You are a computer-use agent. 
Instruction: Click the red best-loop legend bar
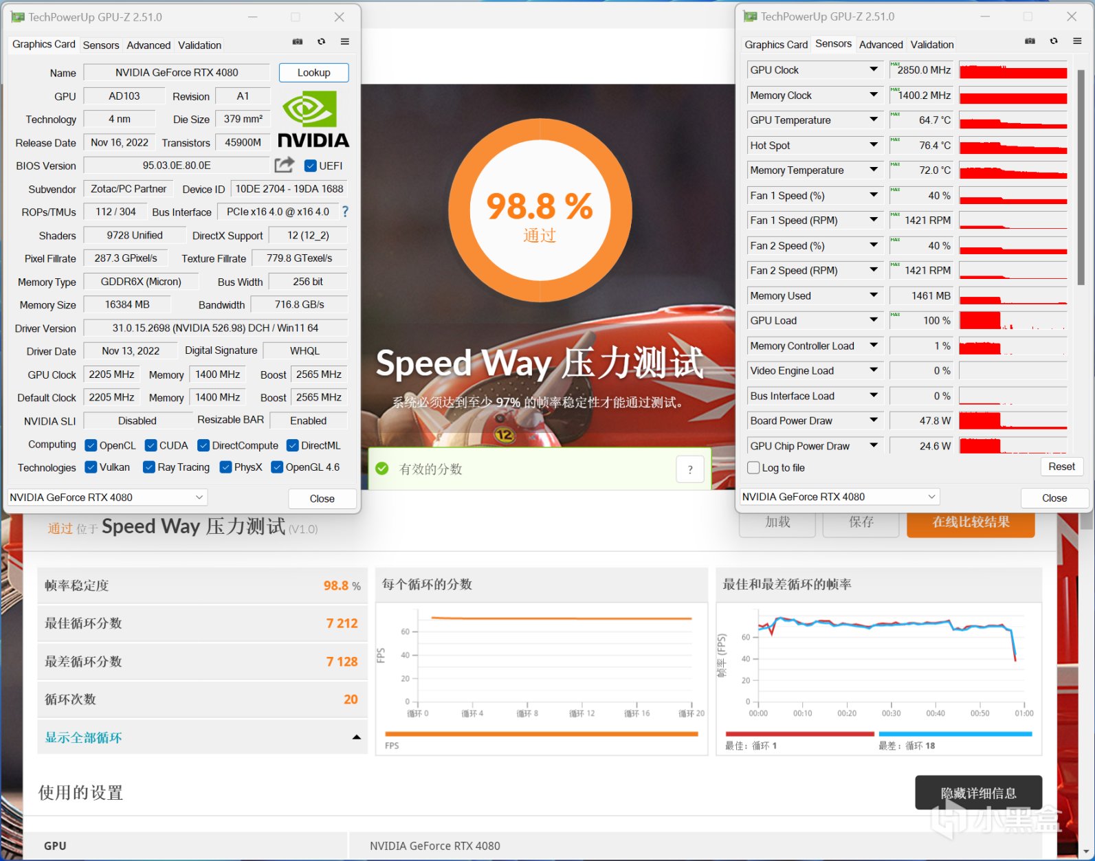[x=799, y=734]
